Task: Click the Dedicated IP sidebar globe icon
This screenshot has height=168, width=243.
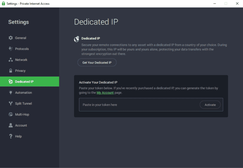Action: coord(10,82)
